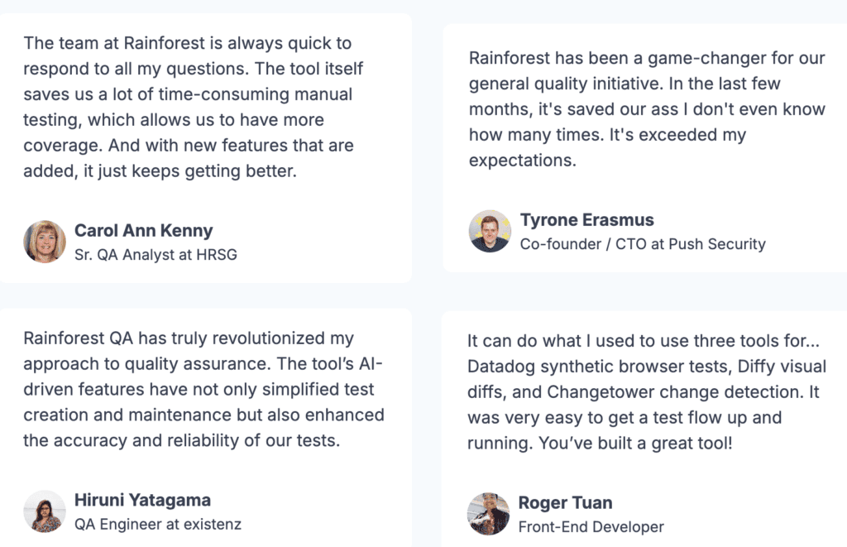
Task: Click the "You've built a great tool!" sentence
Action: tap(635, 443)
